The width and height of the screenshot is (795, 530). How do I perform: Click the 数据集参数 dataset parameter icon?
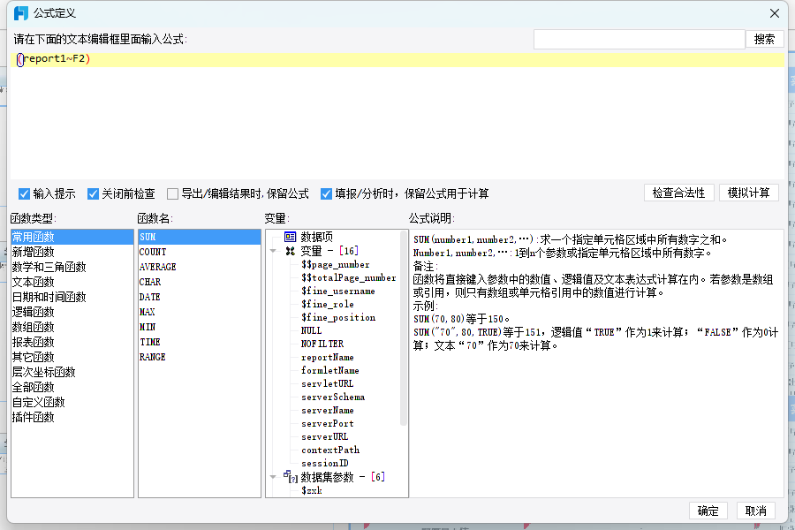291,477
